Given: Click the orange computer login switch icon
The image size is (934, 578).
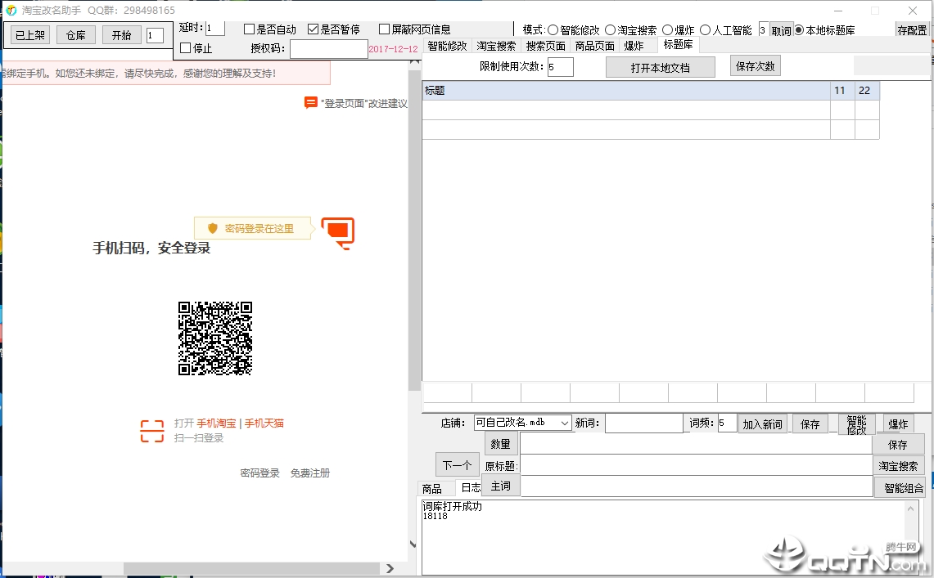Looking at the screenshot, I should click(x=338, y=233).
